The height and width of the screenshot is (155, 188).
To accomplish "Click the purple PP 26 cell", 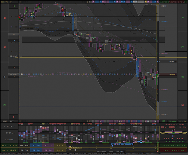I will point(48,150).
